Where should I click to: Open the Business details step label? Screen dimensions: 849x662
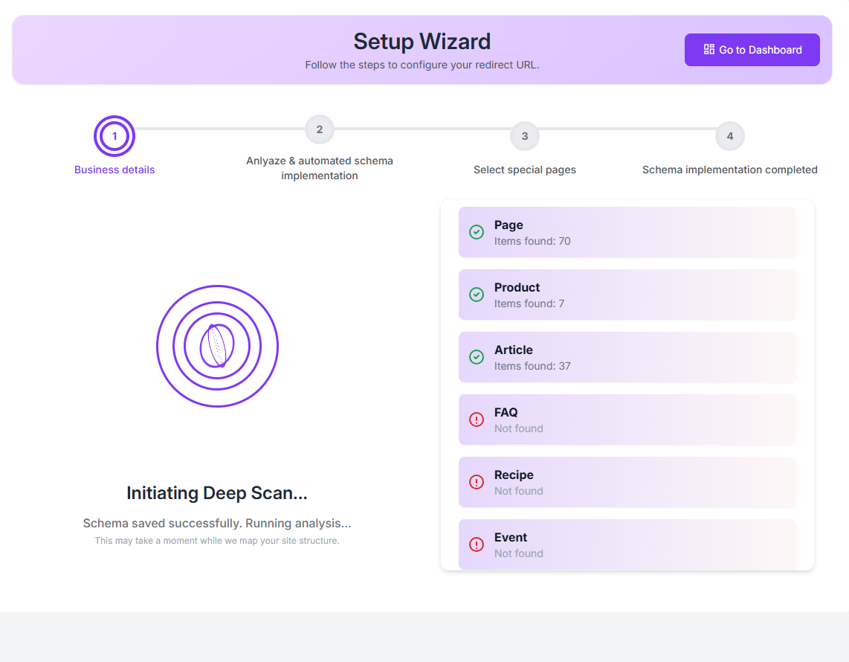pyautogui.click(x=114, y=170)
